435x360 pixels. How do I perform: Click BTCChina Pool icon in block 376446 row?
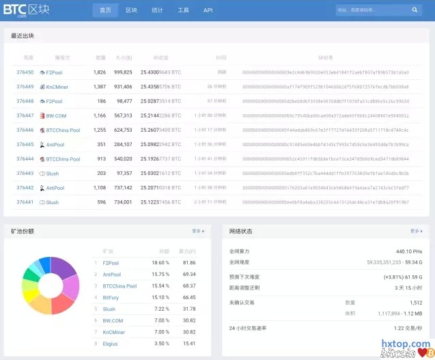(42, 130)
